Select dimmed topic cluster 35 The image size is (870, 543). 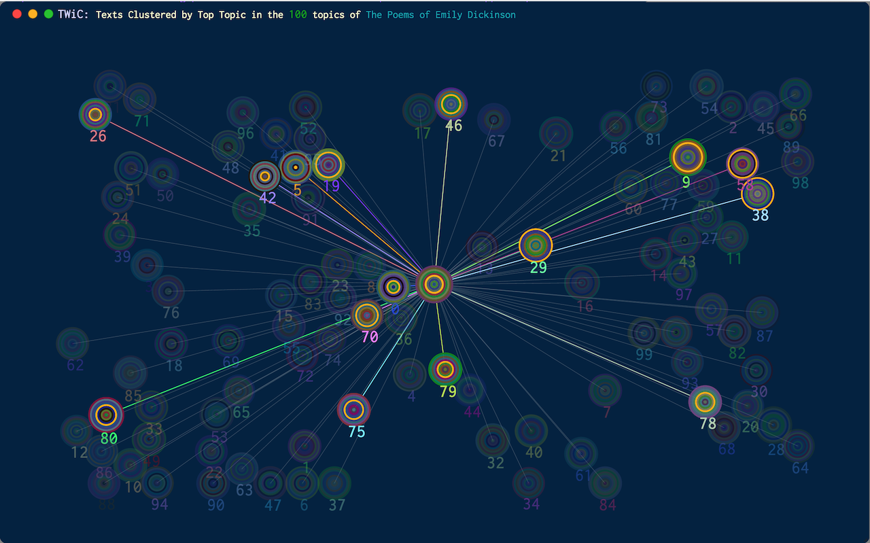[x=249, y=209]
